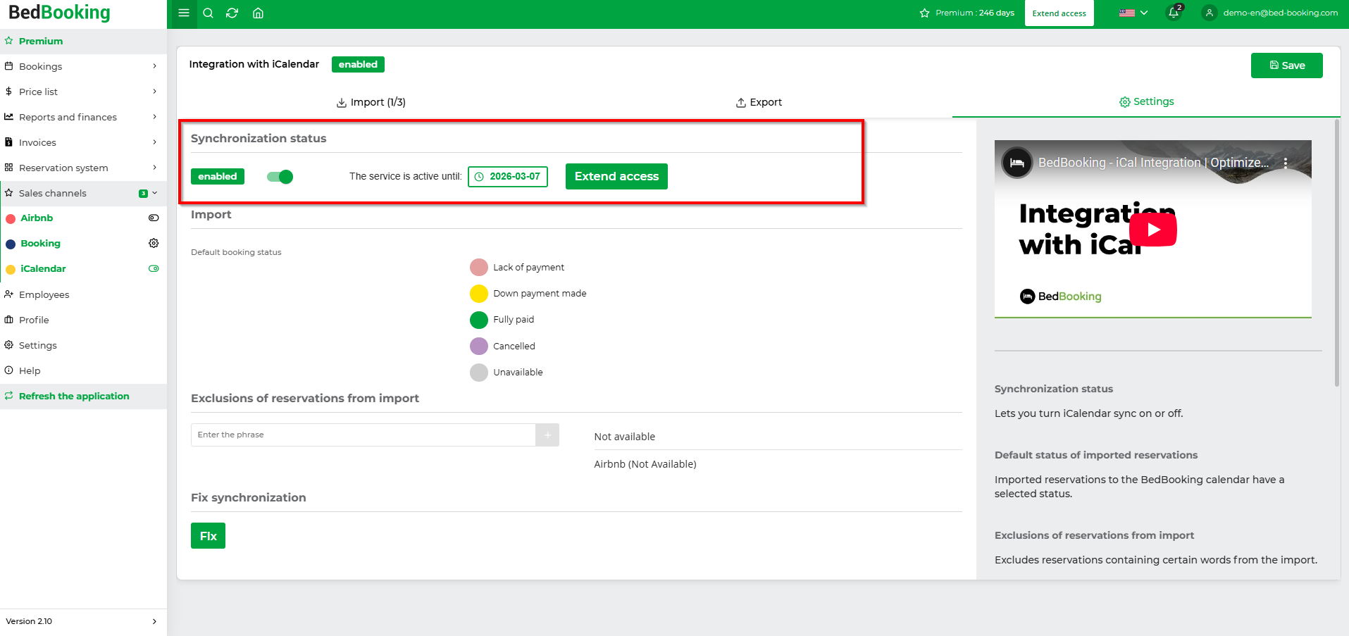Click the Employees person icon
The height and width of the screenshot is (636, 1349).
tap(8, 294)
